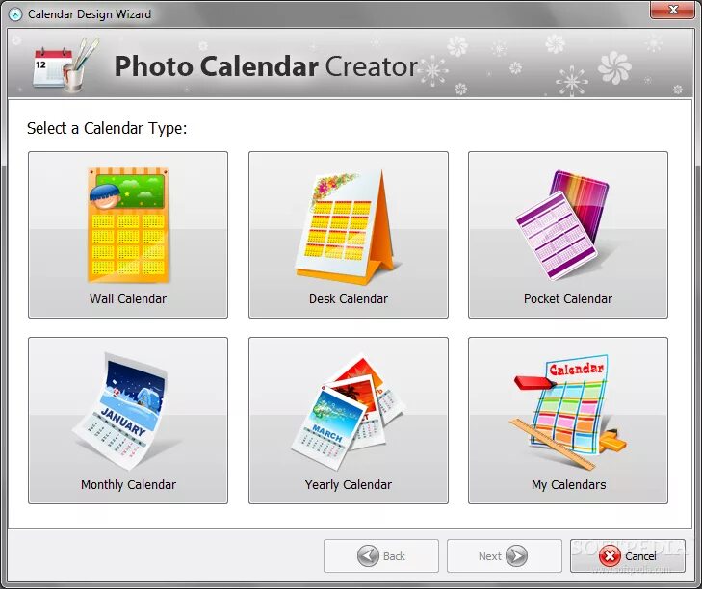
Task: Click the Wall Calendar label
Action: (128, 298)
